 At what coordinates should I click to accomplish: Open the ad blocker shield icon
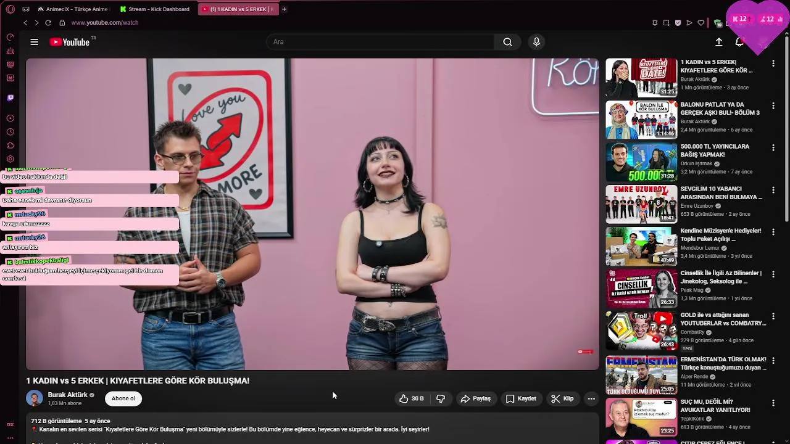pyautogui.click(x=678, y=23)
